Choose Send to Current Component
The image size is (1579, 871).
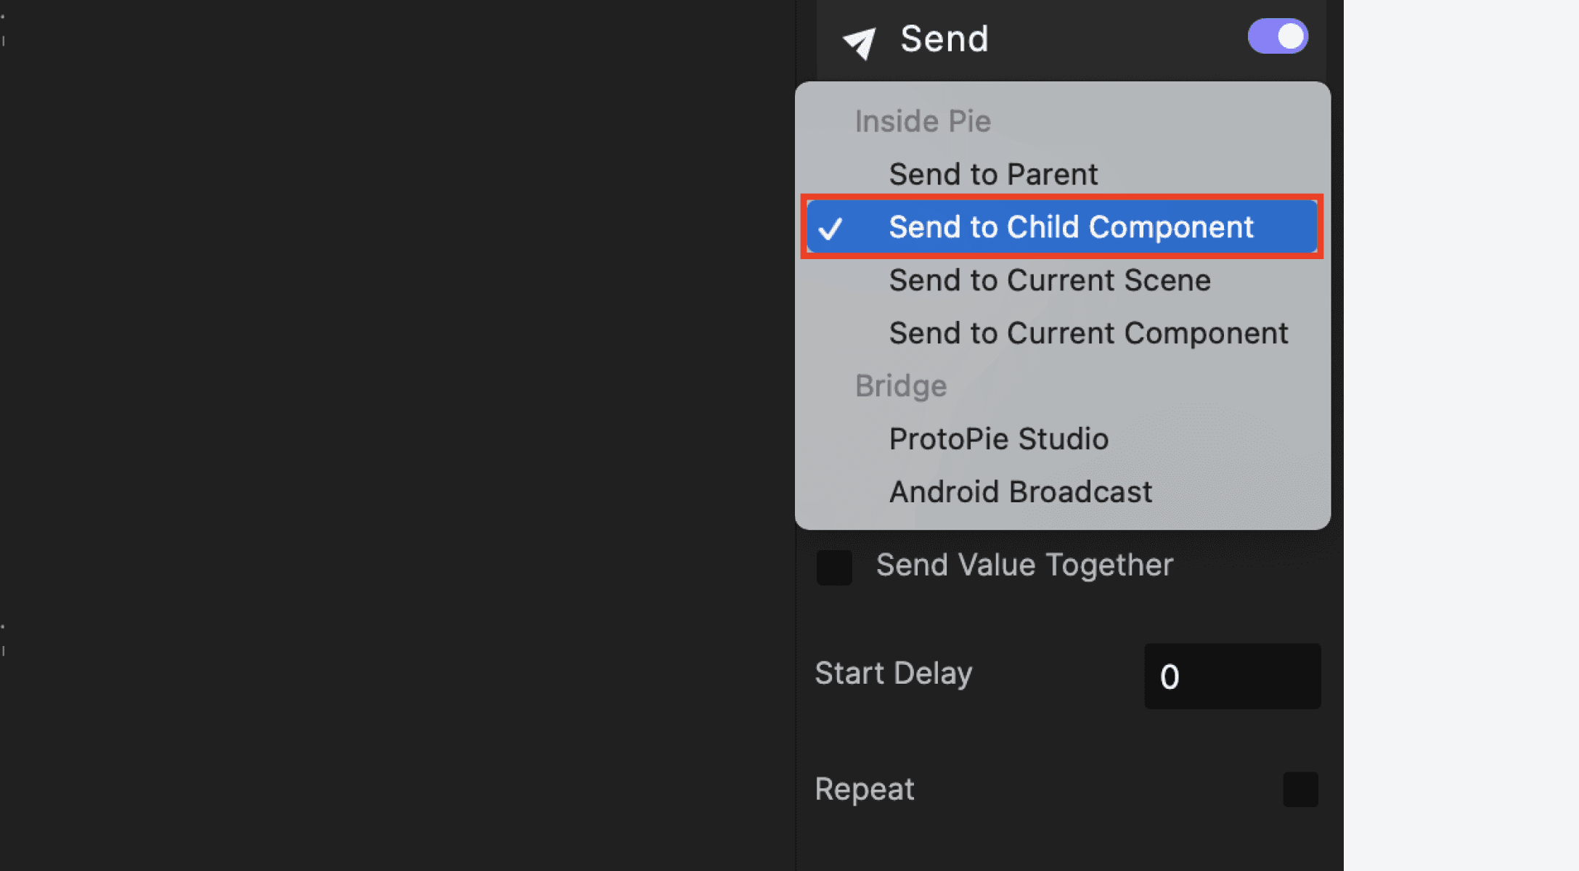point(1088,333)
